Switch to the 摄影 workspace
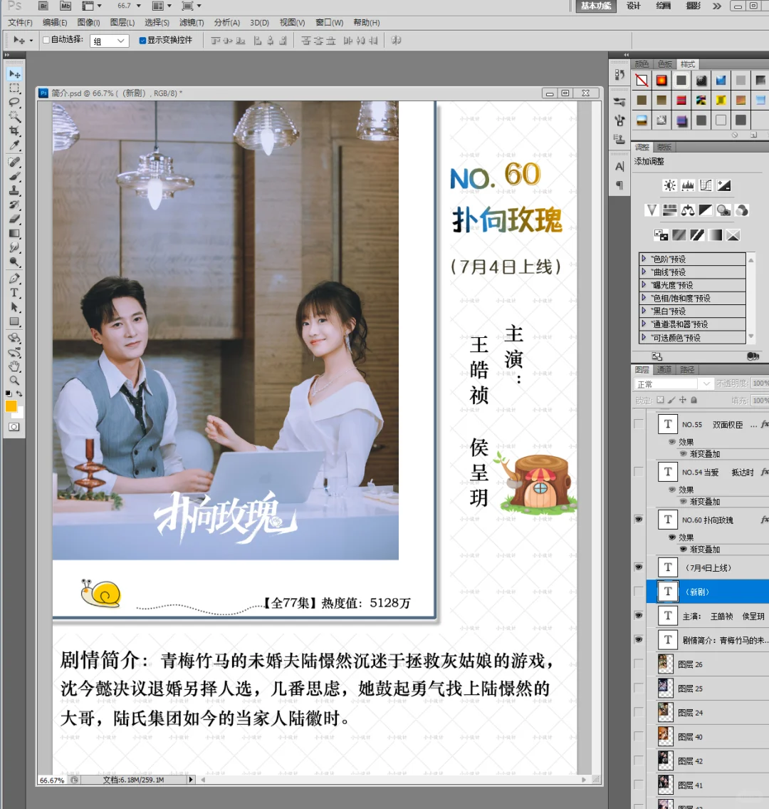Screen dimensions: 769x809 coord(694,6)
